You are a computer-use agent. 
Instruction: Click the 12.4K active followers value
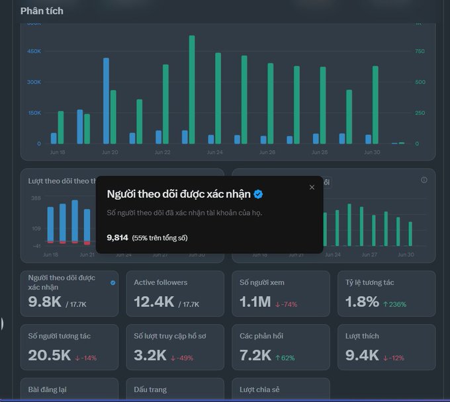(x=154, y=301)
